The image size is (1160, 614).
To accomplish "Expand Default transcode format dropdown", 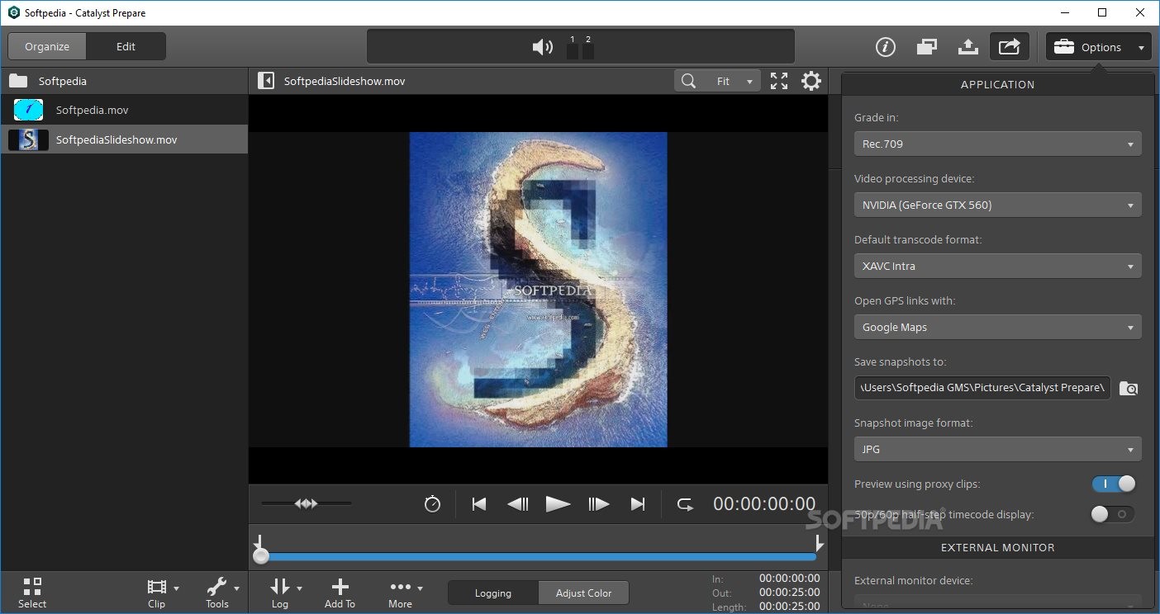I will coord(998,266).
